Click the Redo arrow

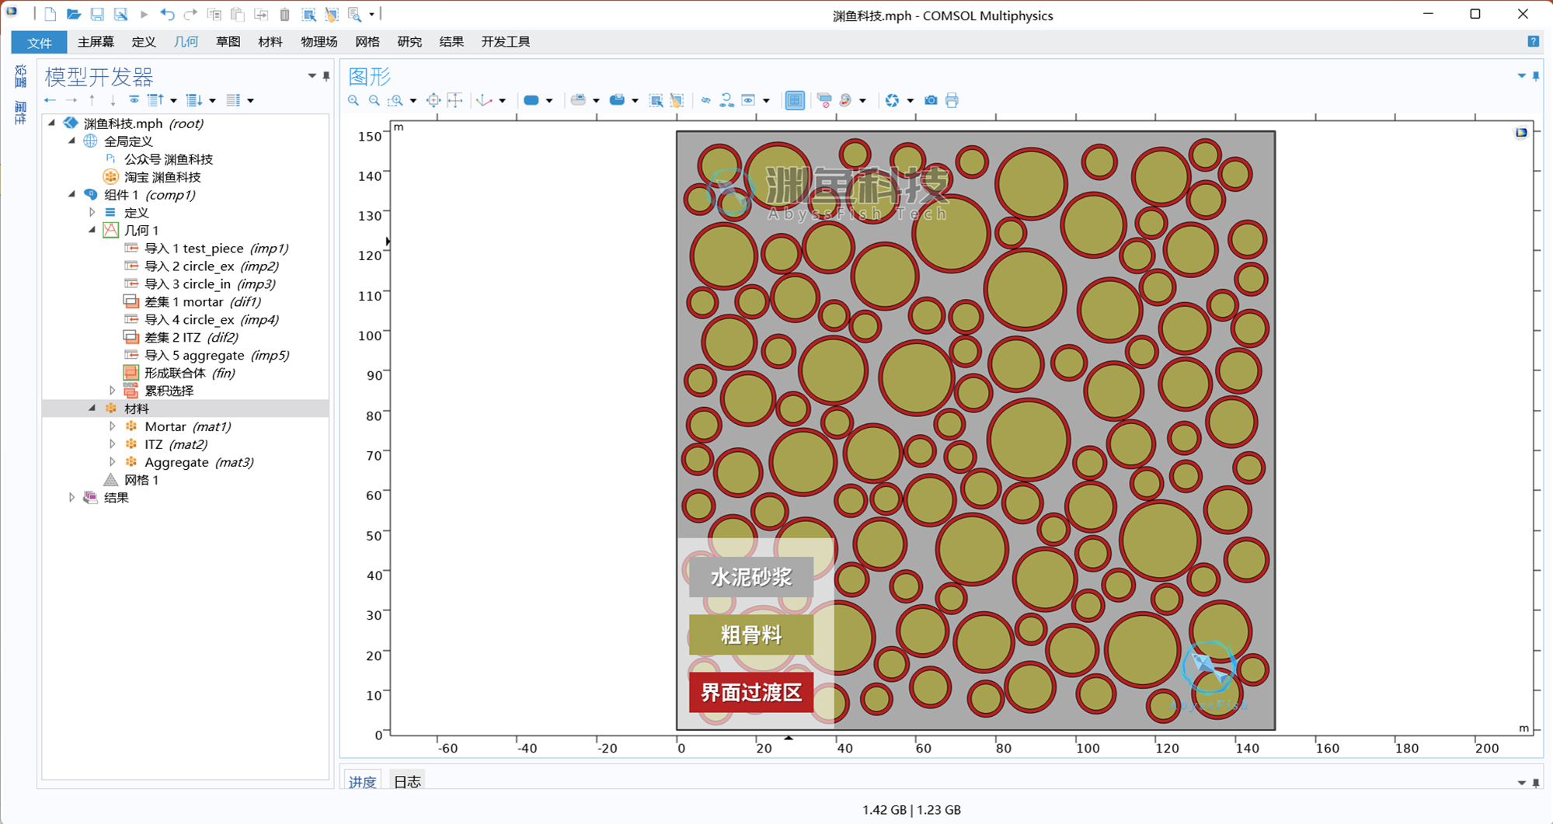point(190,14)
